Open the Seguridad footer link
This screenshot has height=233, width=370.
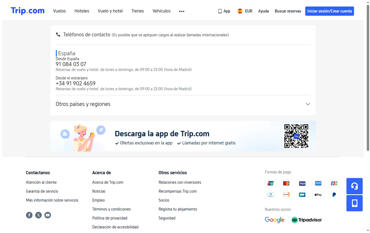(167, 218)
